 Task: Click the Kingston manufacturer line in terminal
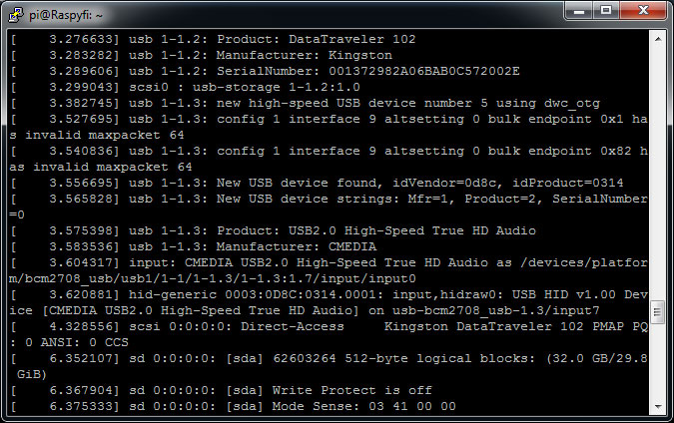pyautogui.click(x=202, y=56)
